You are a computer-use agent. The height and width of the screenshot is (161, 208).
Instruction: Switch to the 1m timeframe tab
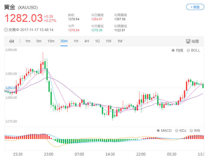point(27,41)
